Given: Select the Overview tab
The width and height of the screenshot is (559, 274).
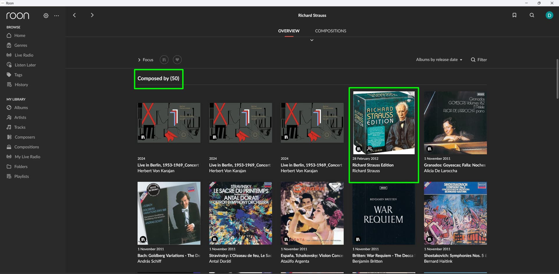Looking at the screenshot, I should coord(289,31).
